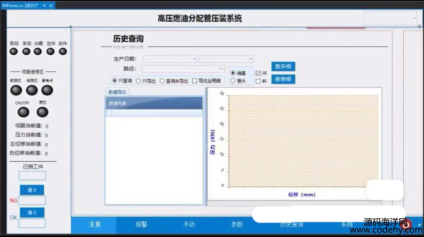This screenshot has width=424, height=237.
Task: Click the 参考点 servo signal lamp
Action: point(47,90)
